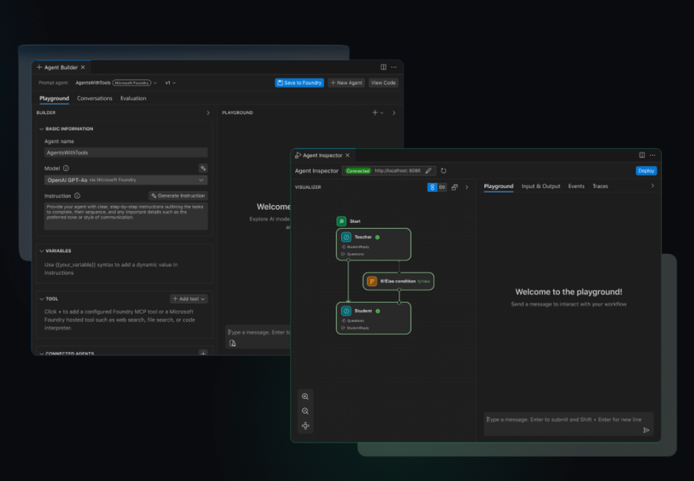Click the split editor icon in Agent Builder window
This screenshot has width=694, height=481.
383,67
